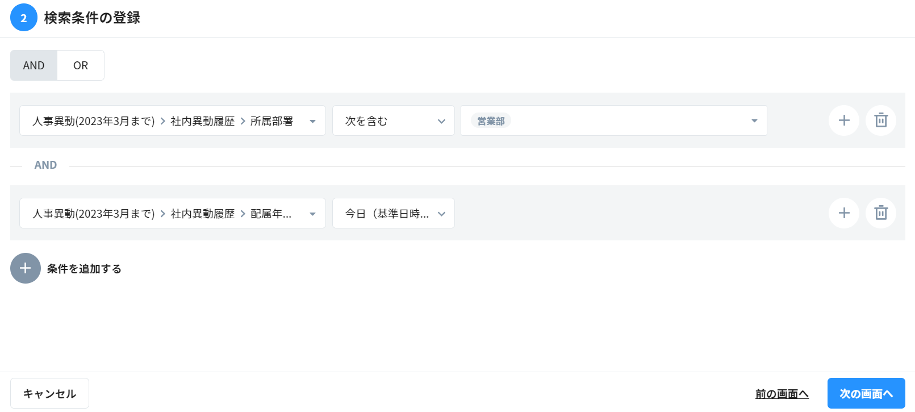Click the 検索条件の登録 heading
The image size is (915, 412).
92,18
